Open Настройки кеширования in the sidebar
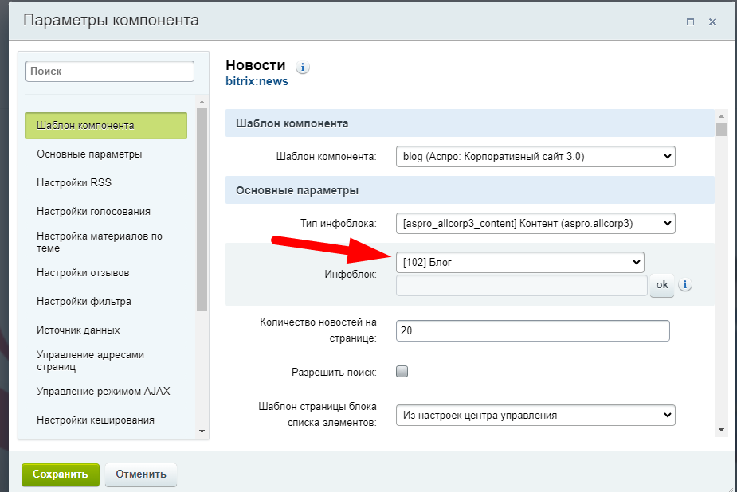 click(96, 420)
